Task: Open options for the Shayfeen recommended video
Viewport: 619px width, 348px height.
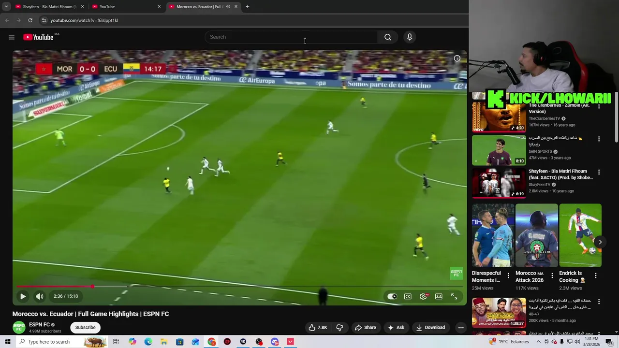Action: 599,172
